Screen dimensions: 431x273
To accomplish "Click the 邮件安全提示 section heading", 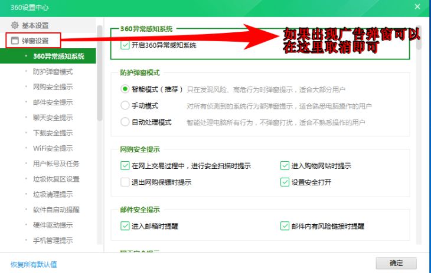I will point(140,209).
